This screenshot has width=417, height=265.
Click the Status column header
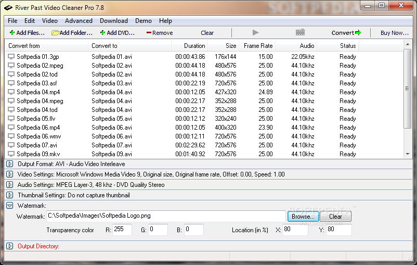point(338,45)
